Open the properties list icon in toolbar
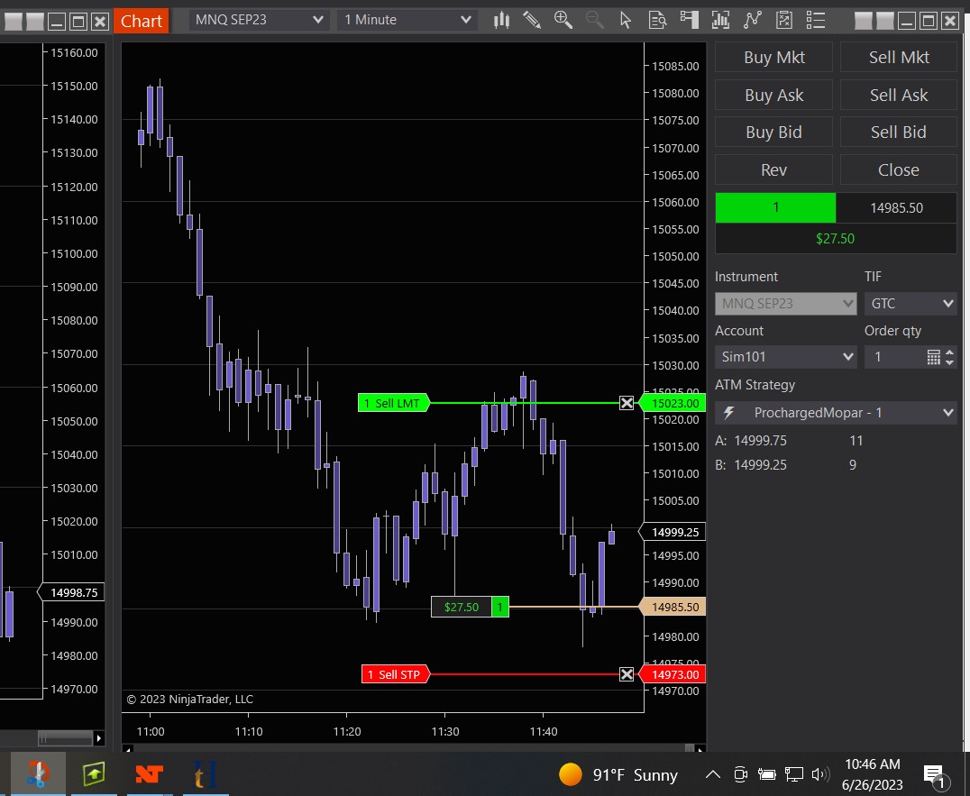 pyautogui.click(x=816, y=21)
